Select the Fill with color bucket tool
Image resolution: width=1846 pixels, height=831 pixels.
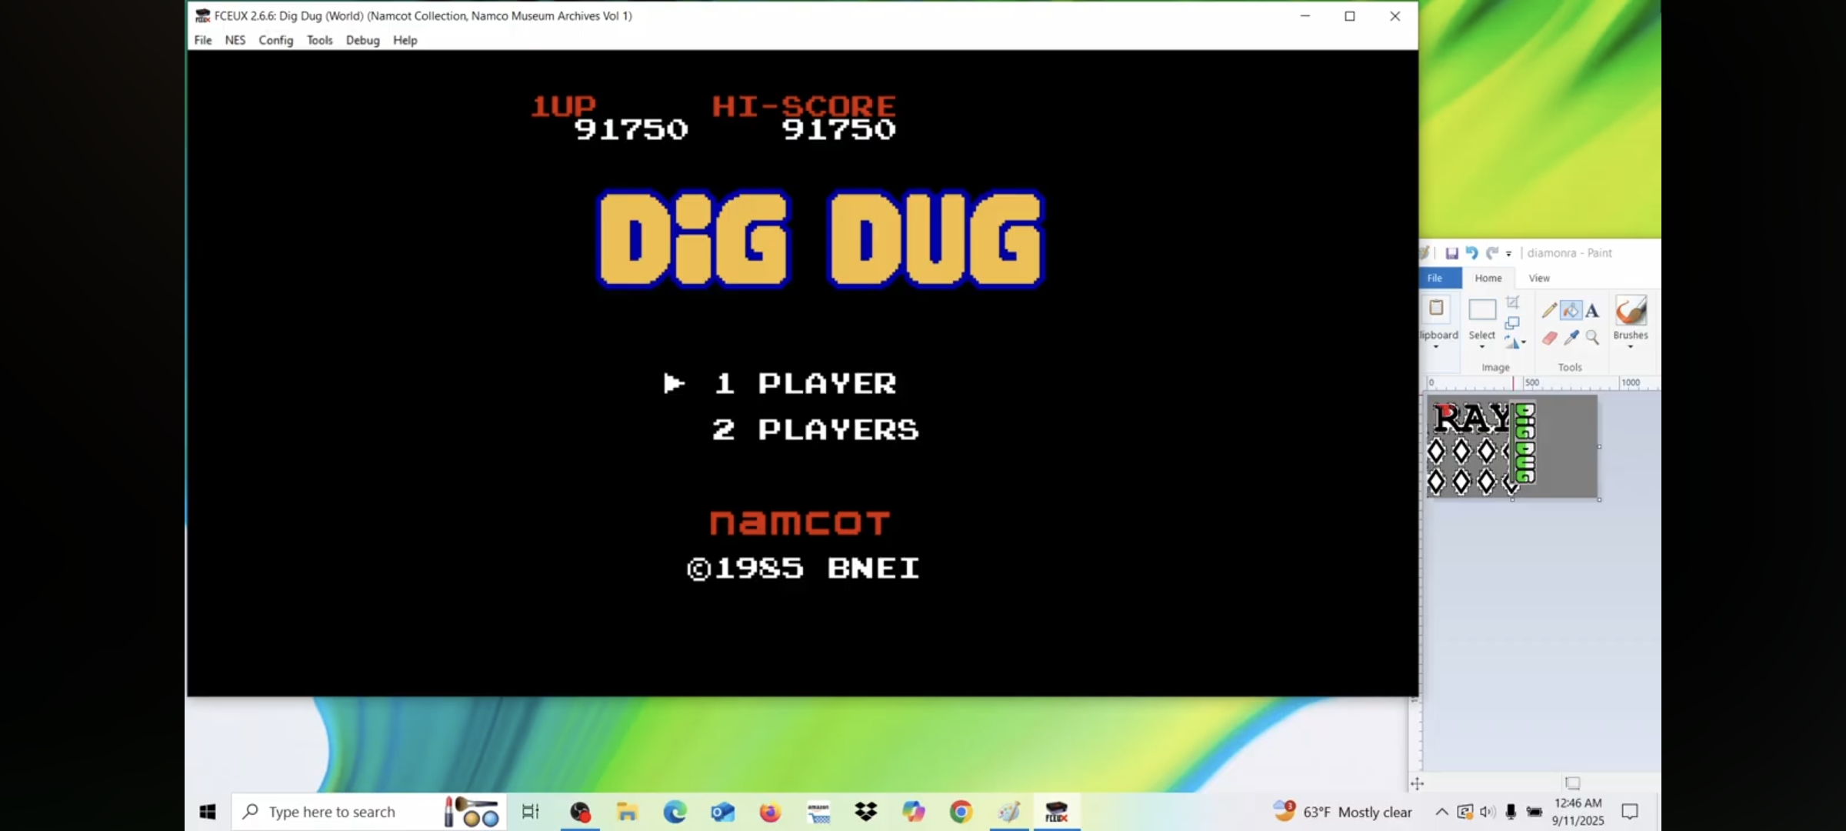click(1571, 310)
